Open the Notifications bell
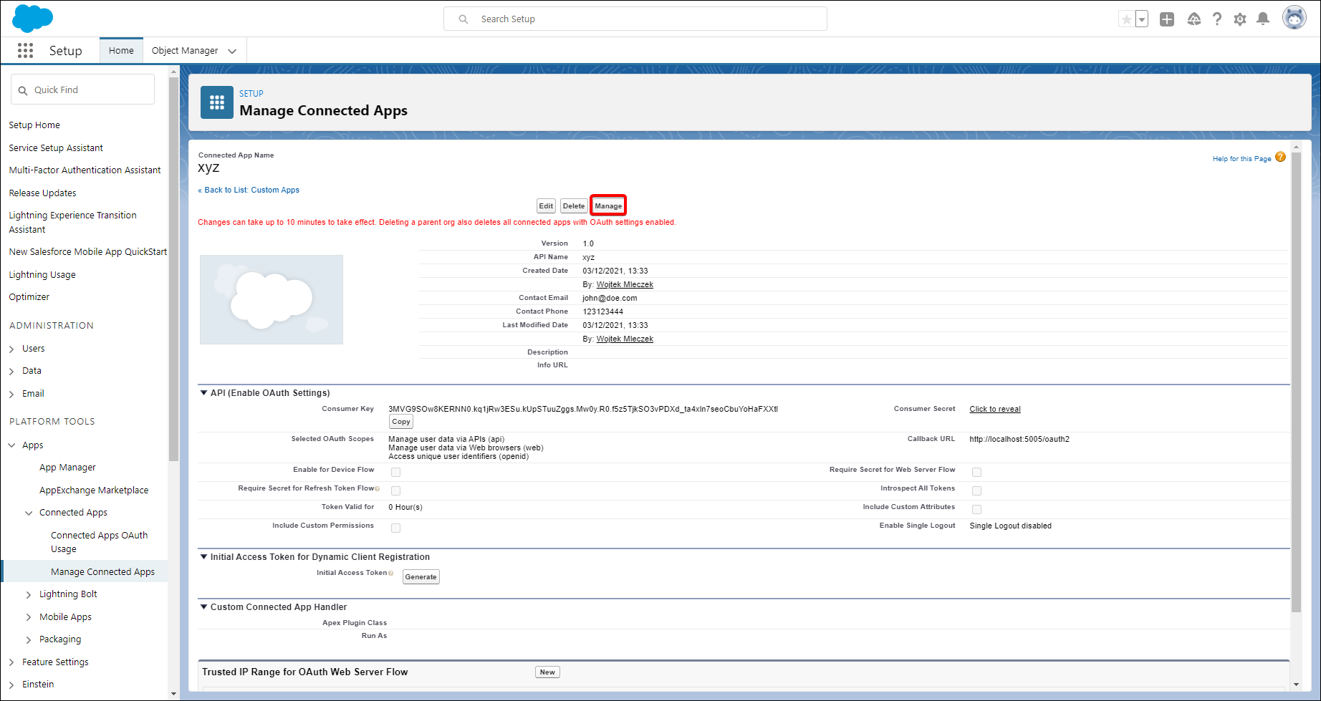The height and width of the screenshot is (701, 1321). [x=1263, y=19]
